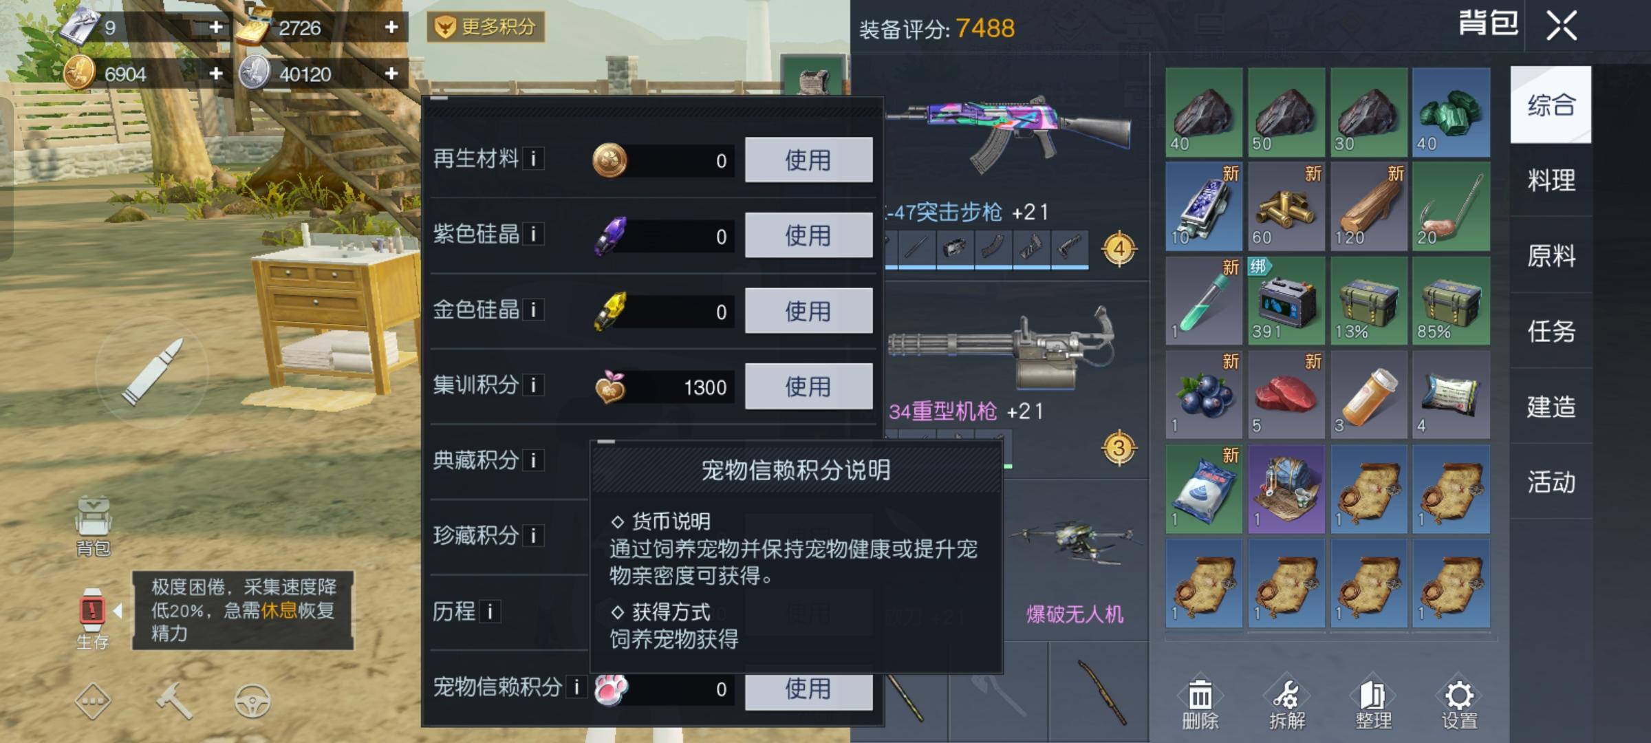Add currency with the plus next to 2726
1651x743 pixels.
[x=391, y=27]
